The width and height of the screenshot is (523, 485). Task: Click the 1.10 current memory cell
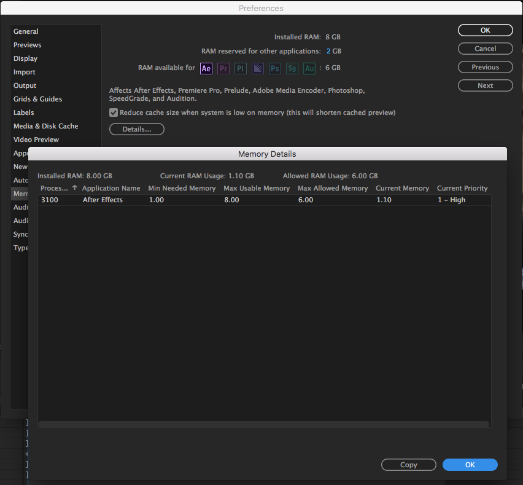[x=384, y=200]
